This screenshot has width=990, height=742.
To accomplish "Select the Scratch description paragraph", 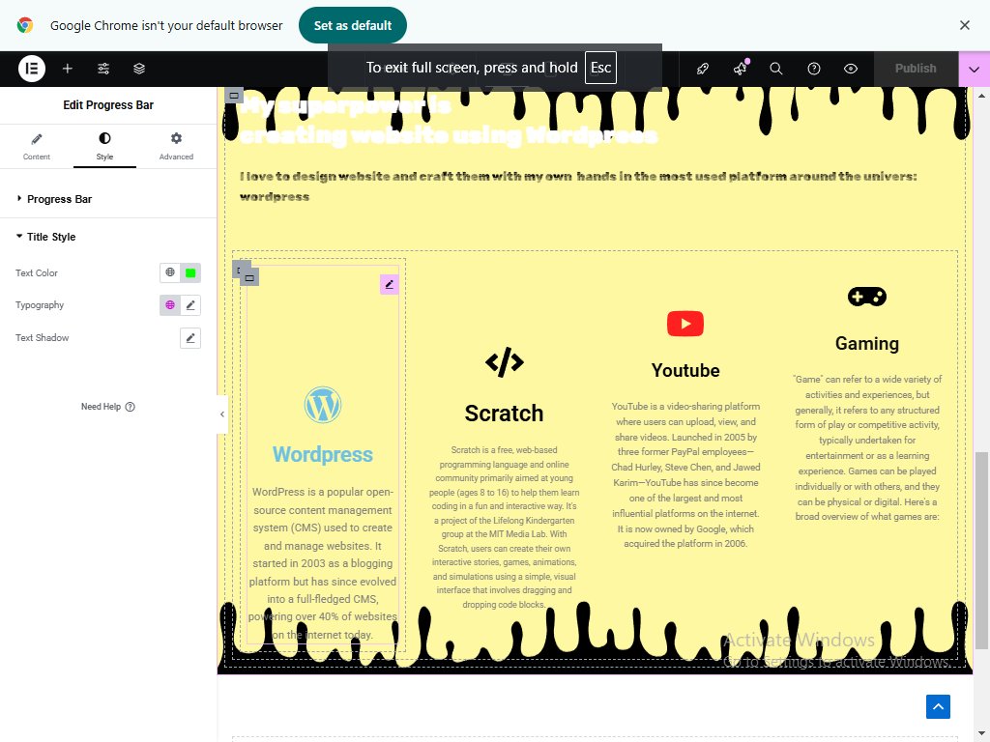I will click(504, 527).
